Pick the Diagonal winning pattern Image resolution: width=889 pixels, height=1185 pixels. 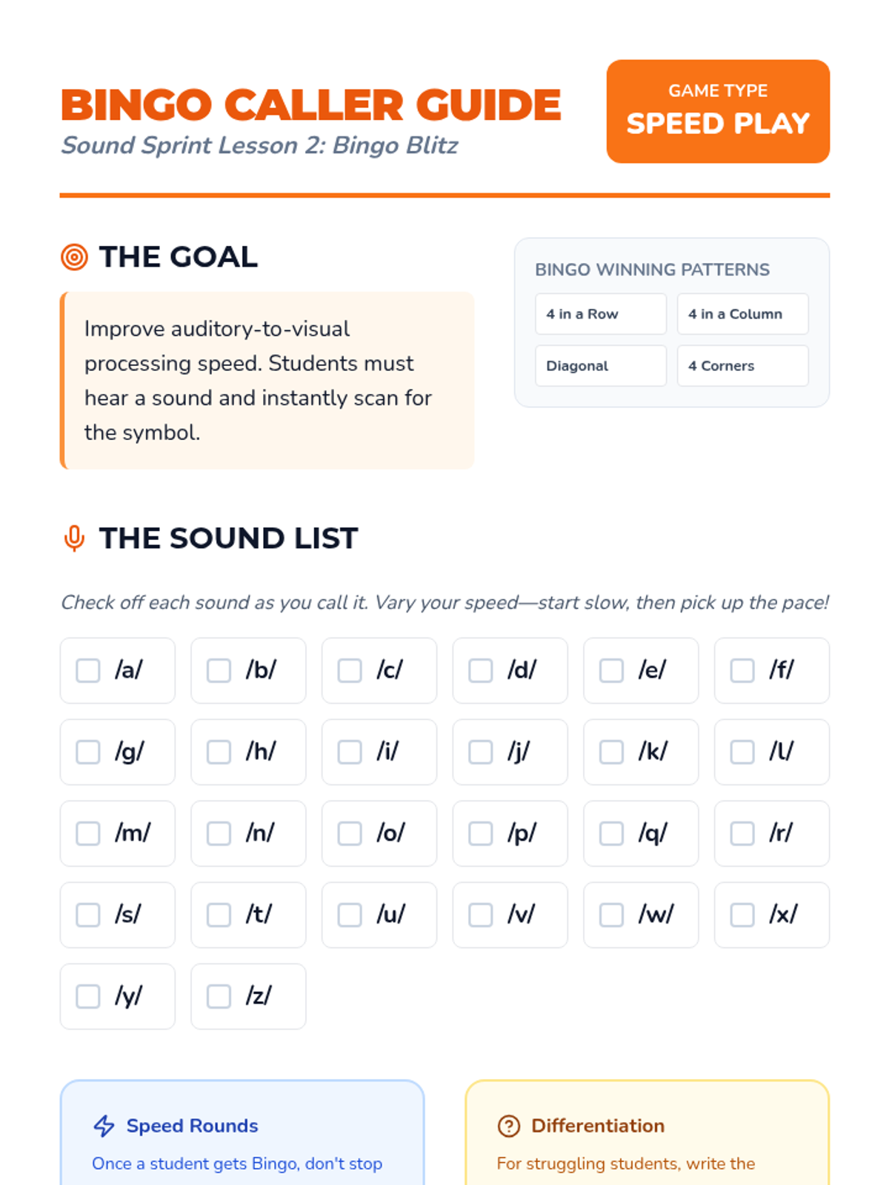[x=601, y=366]
